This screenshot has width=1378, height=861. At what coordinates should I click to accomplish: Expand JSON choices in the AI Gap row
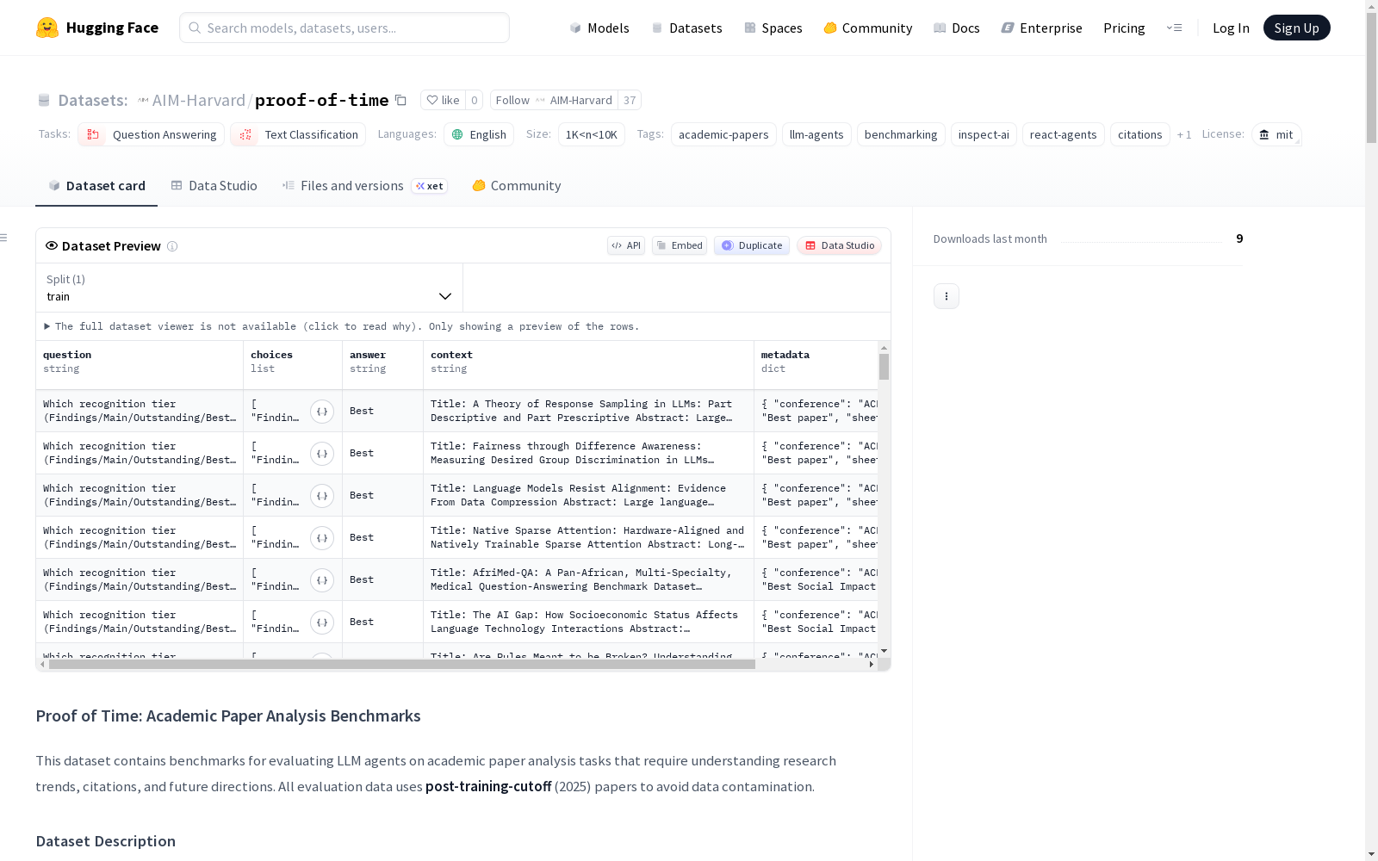coord(322,623)
